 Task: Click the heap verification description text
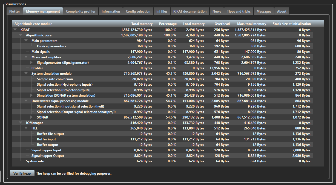coord(74,173)
